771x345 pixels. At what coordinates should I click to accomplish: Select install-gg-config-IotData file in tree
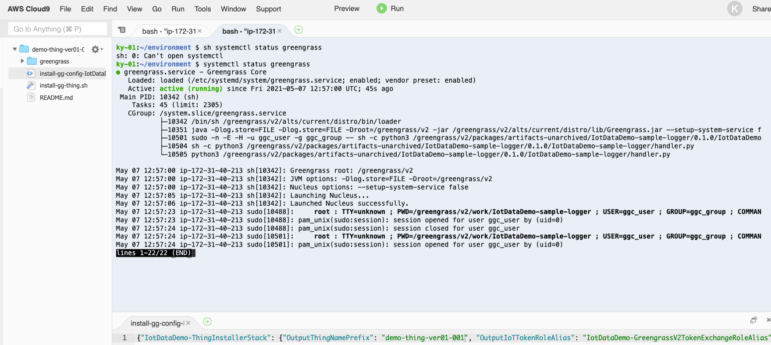(73, 74)
